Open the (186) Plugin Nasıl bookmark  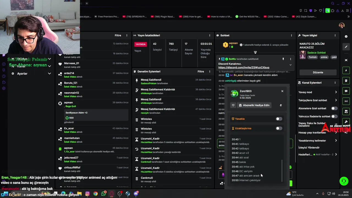coord(162,16)
